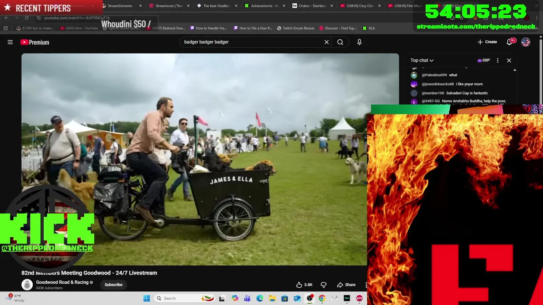This screenshot has height=305, width=543.
Task: Subscribe to Goodwood Road & Racing
Action: pyautogui.click(x=113, y=285)
